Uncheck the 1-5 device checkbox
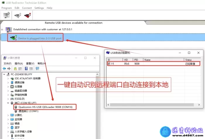The width and height of the screenshot is (205, 139). [109, 64]
